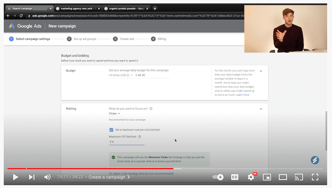
Task: Go to Set up ad groups step
Action: (82, 39)
